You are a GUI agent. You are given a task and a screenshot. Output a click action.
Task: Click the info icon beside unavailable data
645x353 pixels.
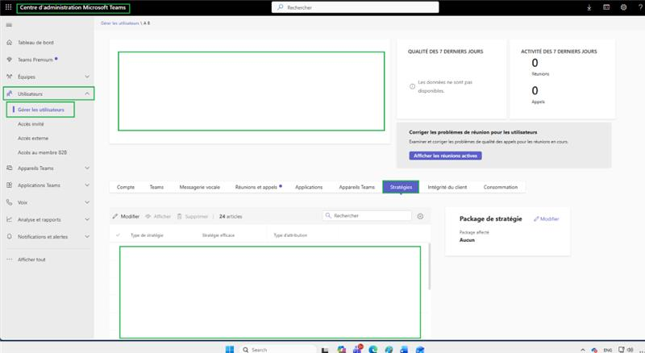(x=412, y=86)
